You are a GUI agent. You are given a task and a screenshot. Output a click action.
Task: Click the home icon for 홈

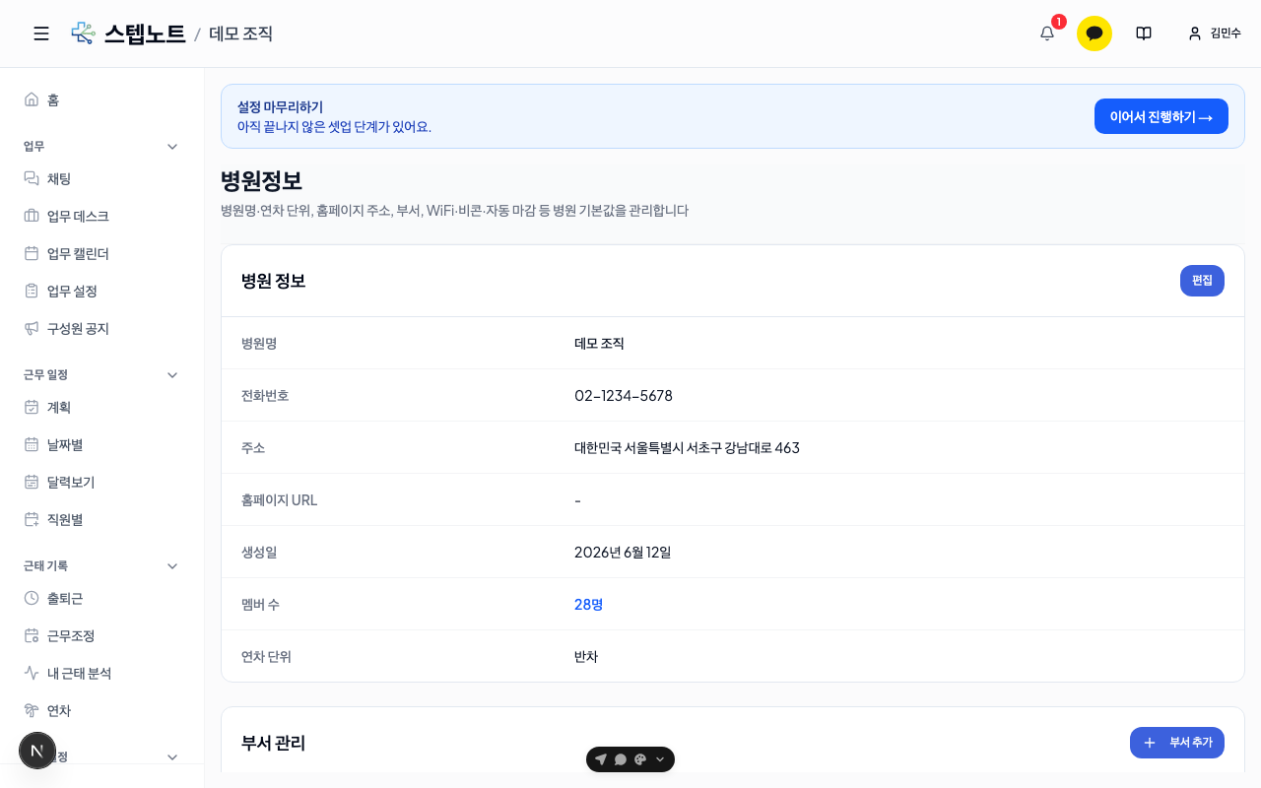pos(32,99)
